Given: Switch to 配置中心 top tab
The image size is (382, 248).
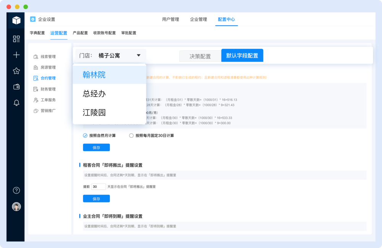Looking at the screenshot, I should pyautogui.click(x=226, y=19).
